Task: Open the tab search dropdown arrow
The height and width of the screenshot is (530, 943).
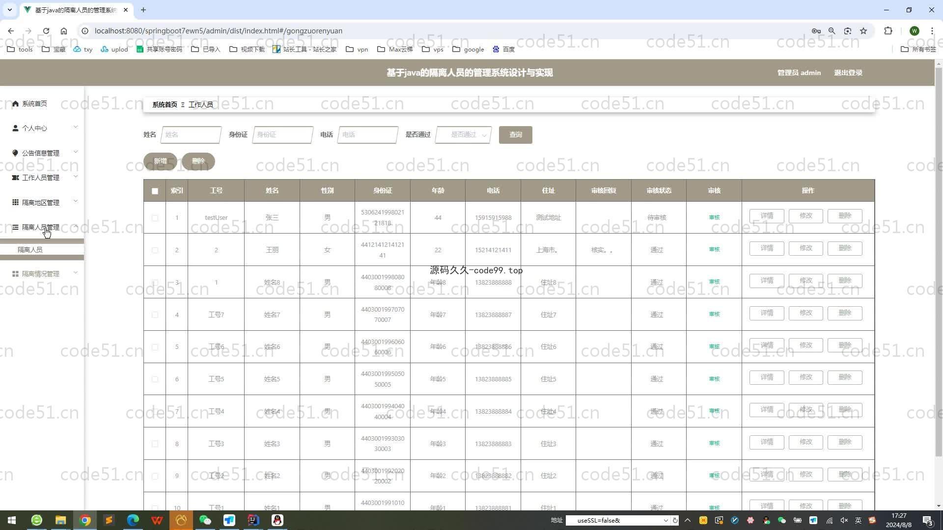Action: pos(9,10)
